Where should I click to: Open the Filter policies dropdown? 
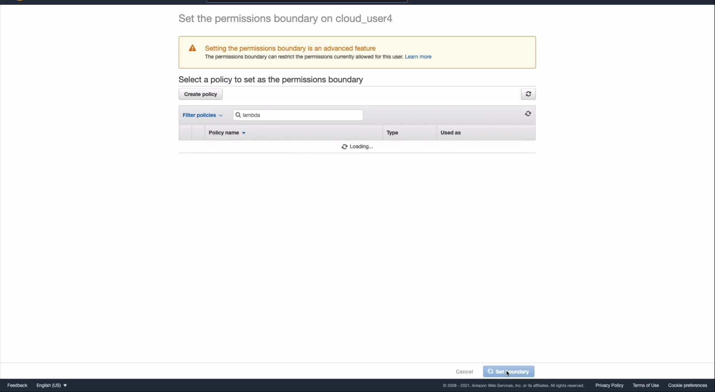click(x=202, y=115)
